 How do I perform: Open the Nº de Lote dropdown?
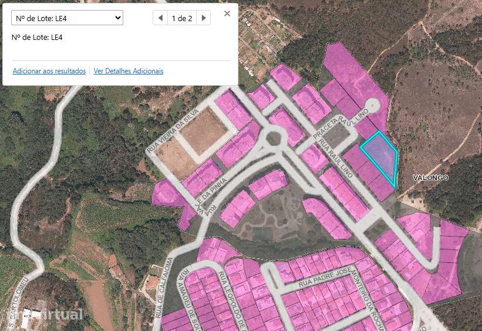(x=67, y=18)
